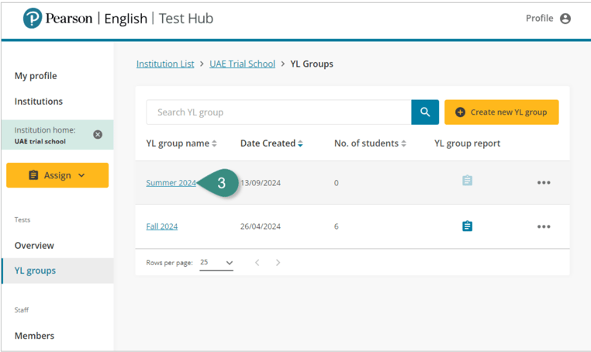Close the Institution home panel

(x=98, y=134)
